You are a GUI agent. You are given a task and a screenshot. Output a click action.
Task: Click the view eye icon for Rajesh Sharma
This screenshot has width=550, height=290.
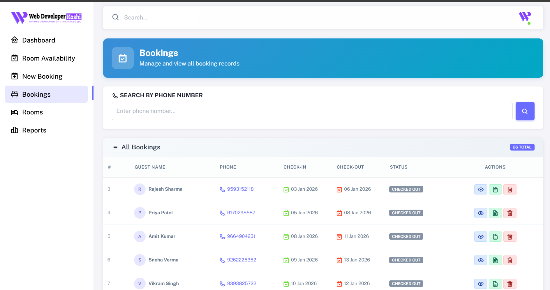click(x=480, y=190)
